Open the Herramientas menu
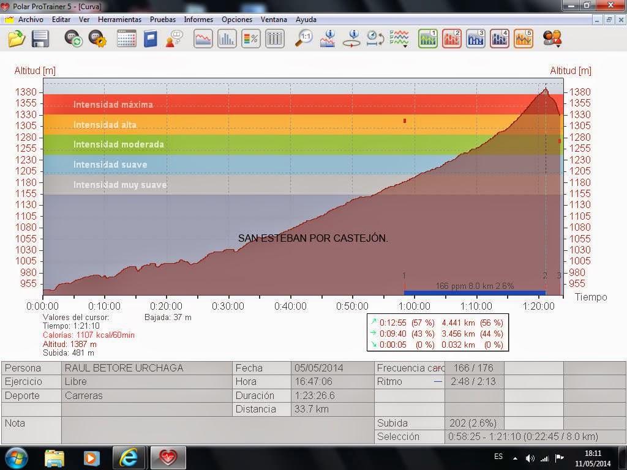The height and width of the screenshot is (470, 627). click(x=119, y=19)
